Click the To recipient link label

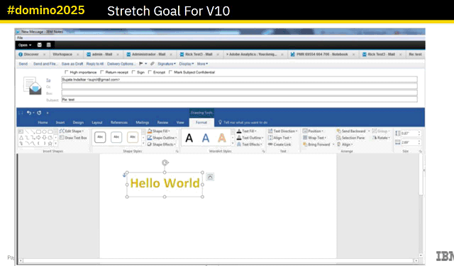[48, 80]
